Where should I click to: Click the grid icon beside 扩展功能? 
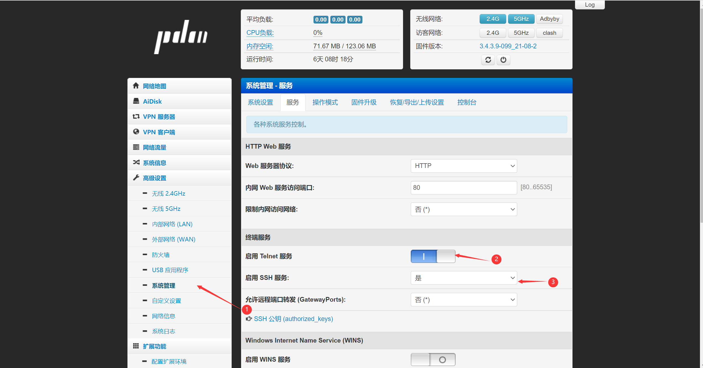click(136, 346)
